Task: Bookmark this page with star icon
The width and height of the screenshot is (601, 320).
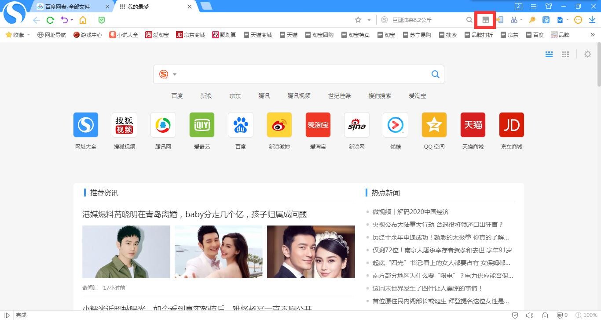Action: coord(358,20)
